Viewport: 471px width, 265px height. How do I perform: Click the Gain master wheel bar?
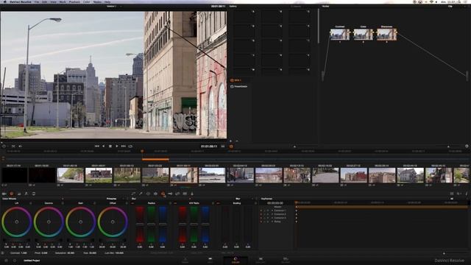pyautogui.click(x=80, y=241)
